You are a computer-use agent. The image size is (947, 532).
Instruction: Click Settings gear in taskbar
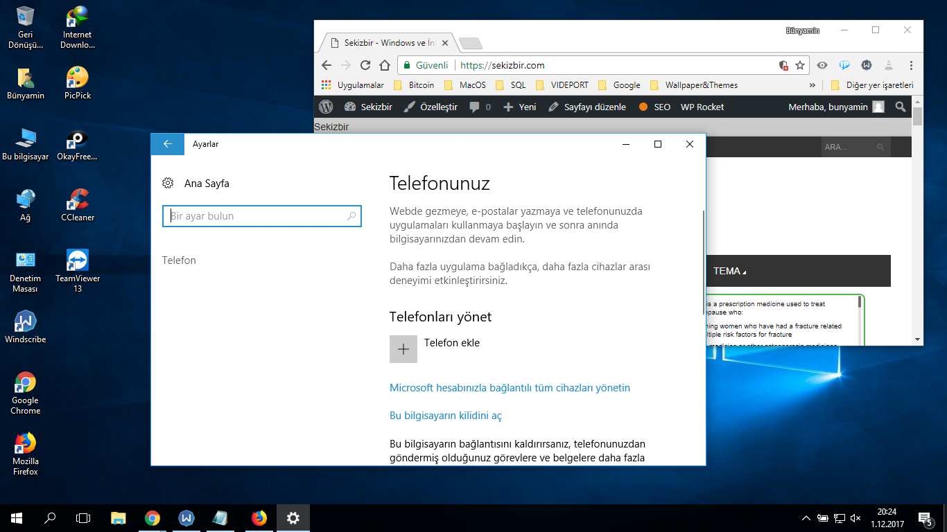293,518
